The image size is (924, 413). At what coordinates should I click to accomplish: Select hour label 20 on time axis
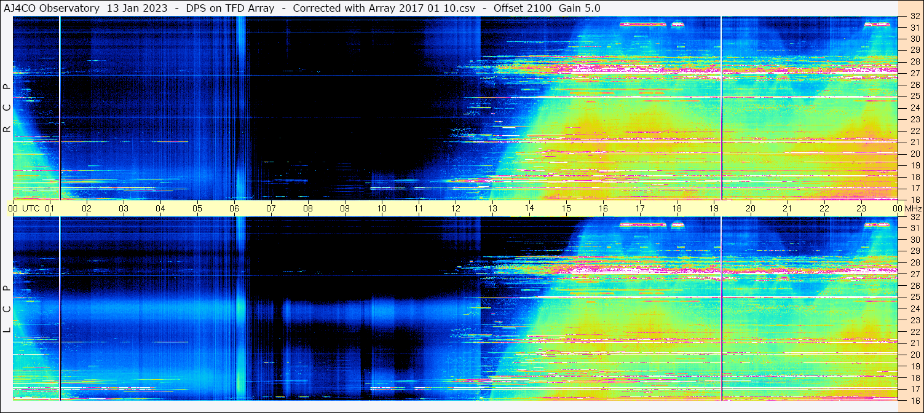click(x=751, y=208)
